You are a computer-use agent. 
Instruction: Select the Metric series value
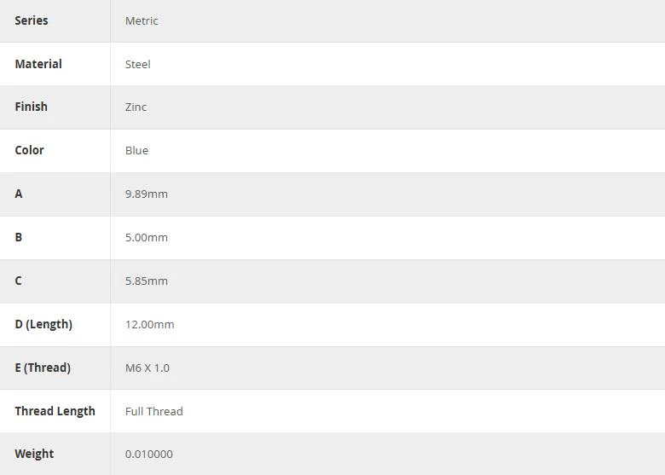pos(142,20)
